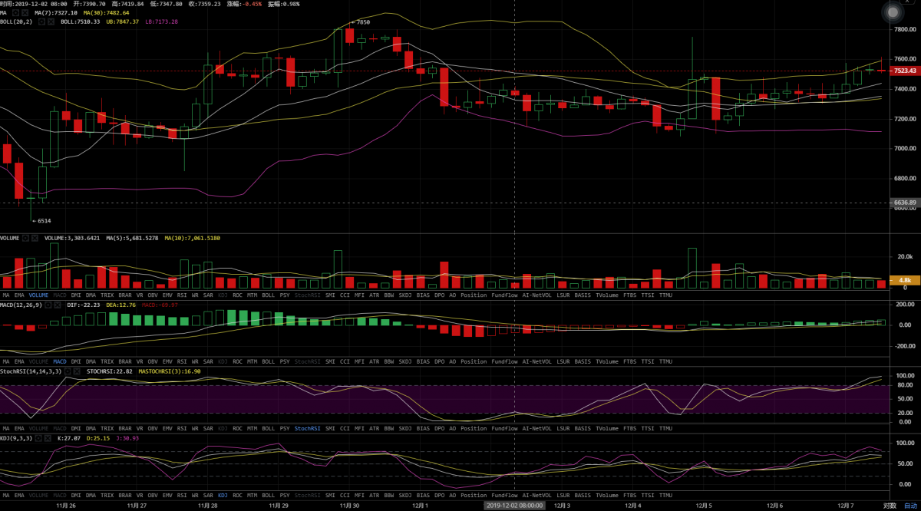Image resolution: width=921 pixels, height=511 pixels.
Task: Click the 2019-12-02 08:00:00 time marker
Action: click(513, 506)
